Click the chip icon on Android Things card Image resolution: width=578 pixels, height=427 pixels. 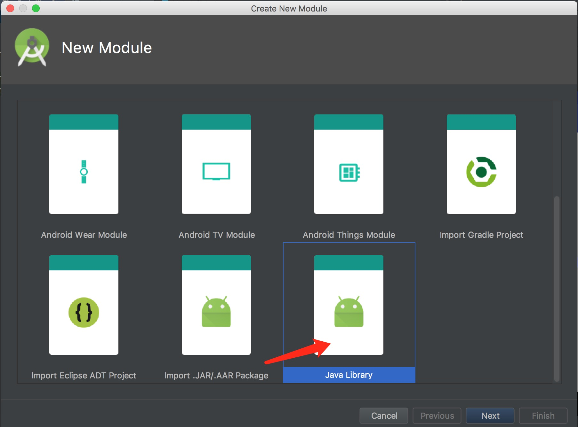click(x=349, y=172)
